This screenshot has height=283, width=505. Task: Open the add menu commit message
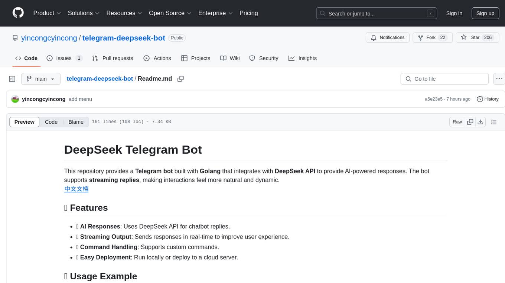[x=80, y=99]
